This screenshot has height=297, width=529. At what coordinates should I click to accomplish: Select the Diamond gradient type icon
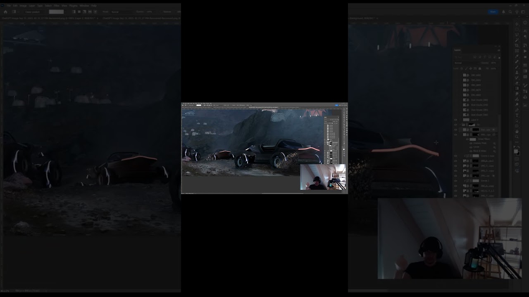click(x=95, y=12)
